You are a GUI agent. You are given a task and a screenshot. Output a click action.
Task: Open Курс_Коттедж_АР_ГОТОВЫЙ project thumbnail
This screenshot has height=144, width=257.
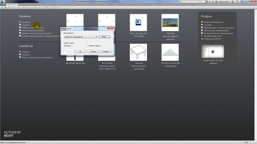(138, 22)
